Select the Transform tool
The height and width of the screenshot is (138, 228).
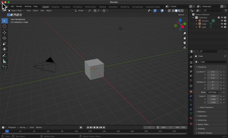click(x=5, y=49)
